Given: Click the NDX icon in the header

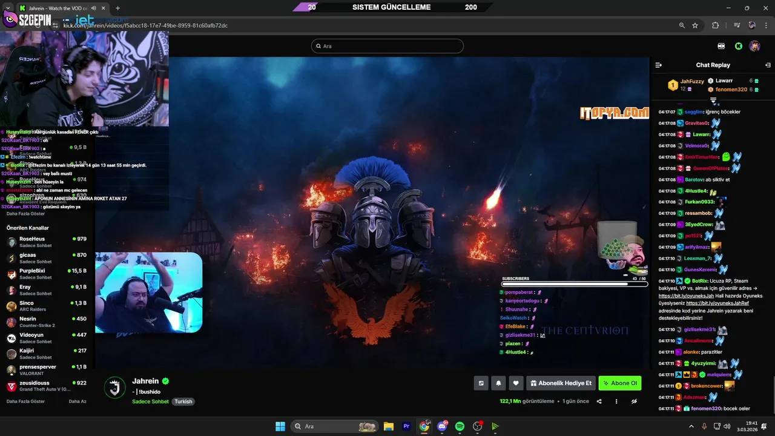Looking at the screenshot, I should (x=721, y=46).
